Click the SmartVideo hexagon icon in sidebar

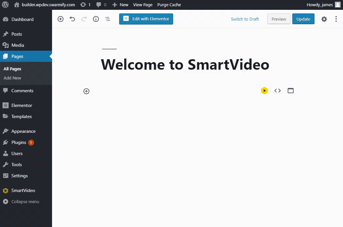coord(6,191)
